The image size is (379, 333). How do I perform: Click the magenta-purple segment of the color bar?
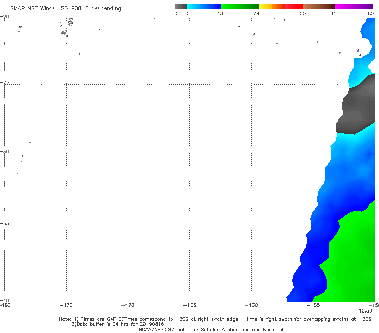354,6
